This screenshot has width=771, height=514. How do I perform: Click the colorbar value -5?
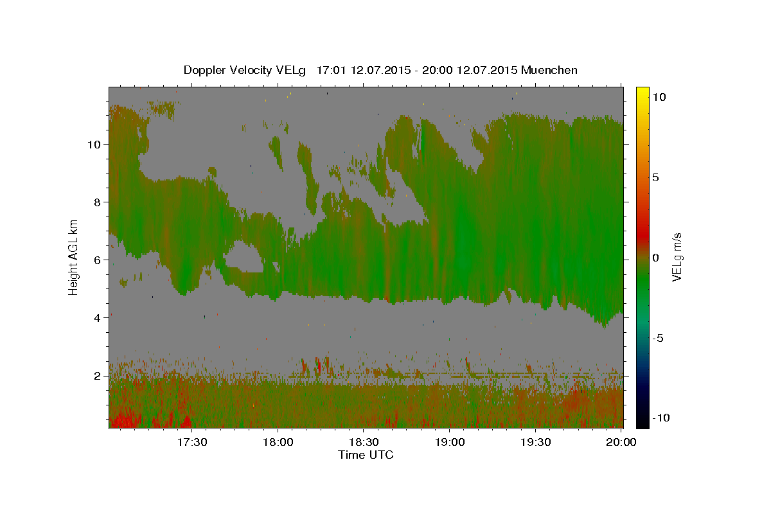coord(658,338)
